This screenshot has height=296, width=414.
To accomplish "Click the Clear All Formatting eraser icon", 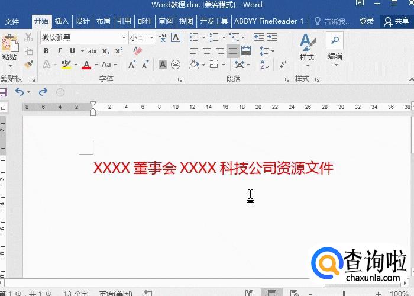I will click(138, 51).
